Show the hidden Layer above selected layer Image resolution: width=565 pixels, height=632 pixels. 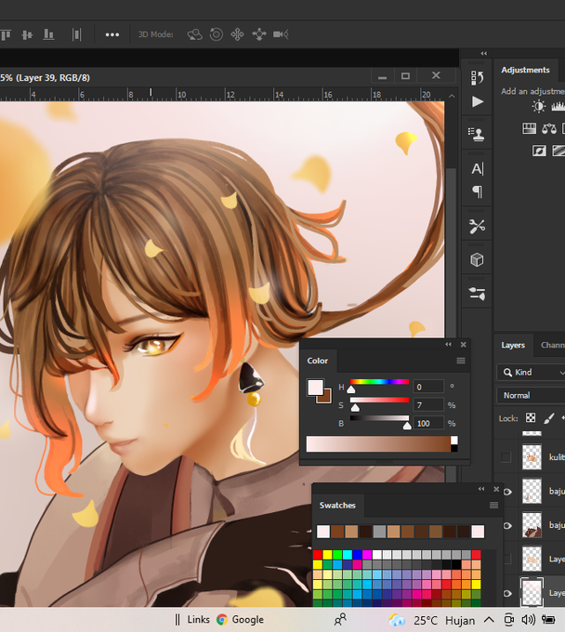507,559
